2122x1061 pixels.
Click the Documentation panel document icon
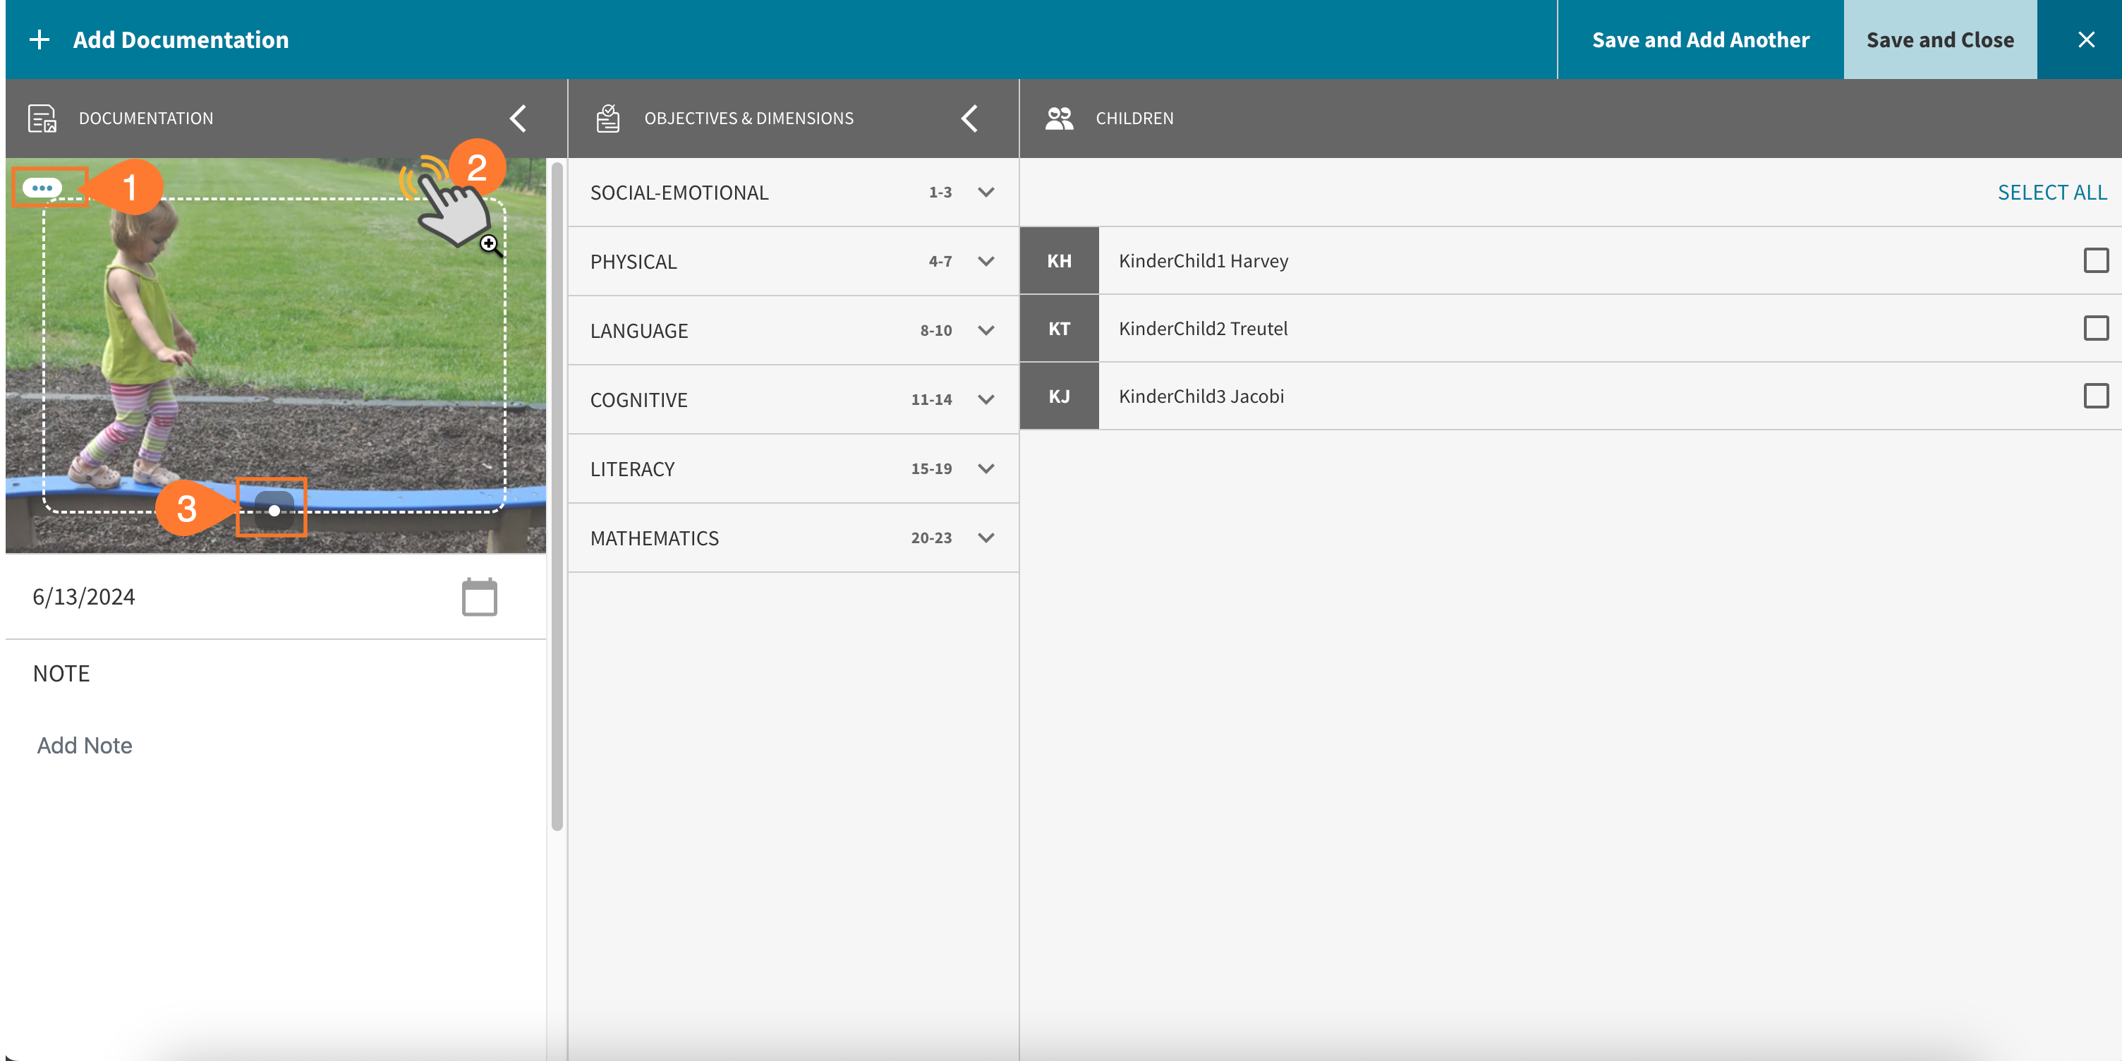pos(41,118)
